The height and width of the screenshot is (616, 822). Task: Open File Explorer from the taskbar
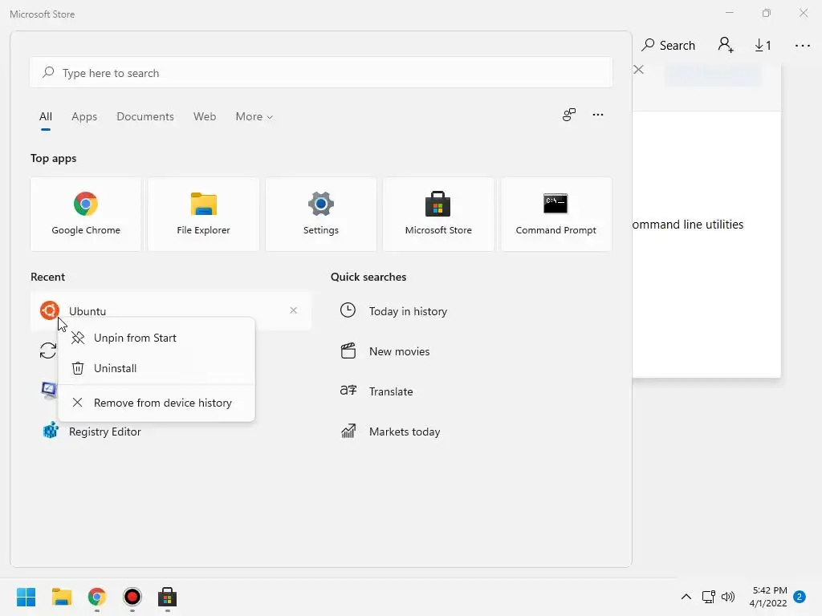coord(62,597)
